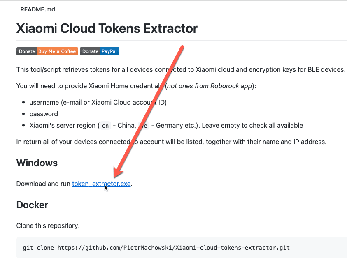The image size is (347, 262).
Task: Click the Download and run text
Action: click(43, 184)
